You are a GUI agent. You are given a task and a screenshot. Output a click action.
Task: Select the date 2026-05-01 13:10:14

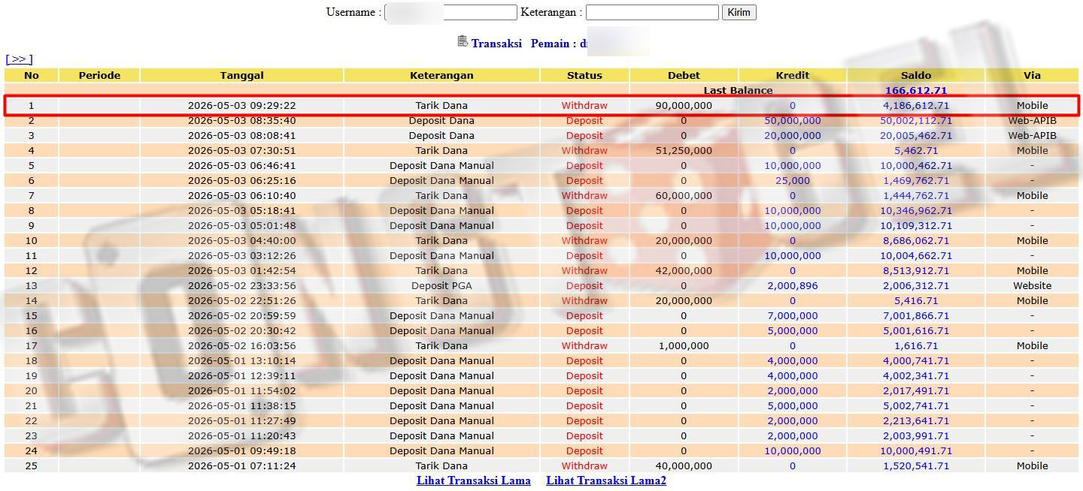coord(241,360)
